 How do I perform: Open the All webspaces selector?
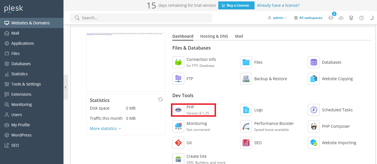click(308, 18)
